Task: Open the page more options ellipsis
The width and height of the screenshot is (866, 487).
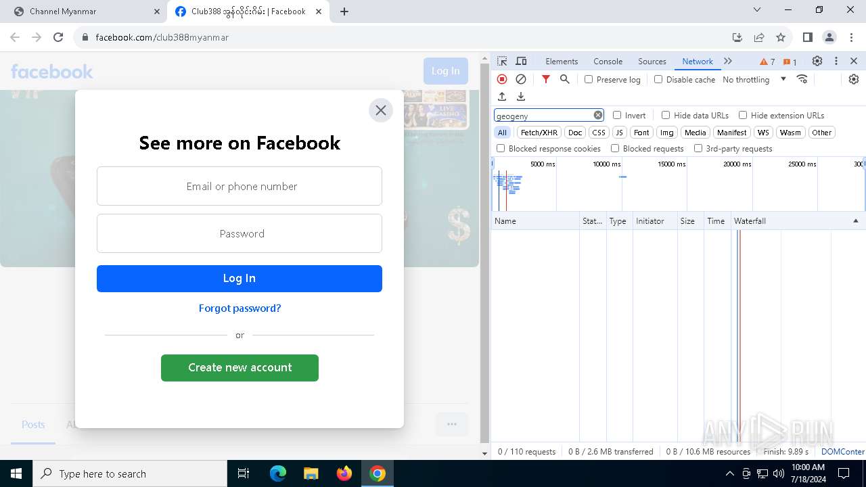Action: (452, 424)
